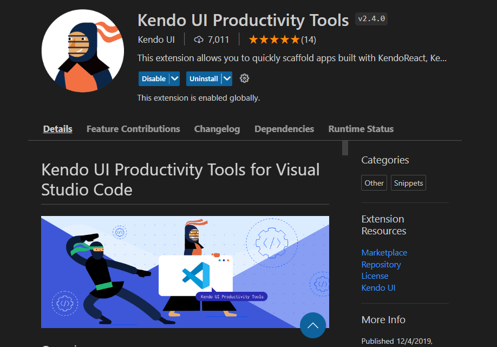497x347 pixels.
Task: Click the v2.4.0 version badge
Action: click(371, 19)
